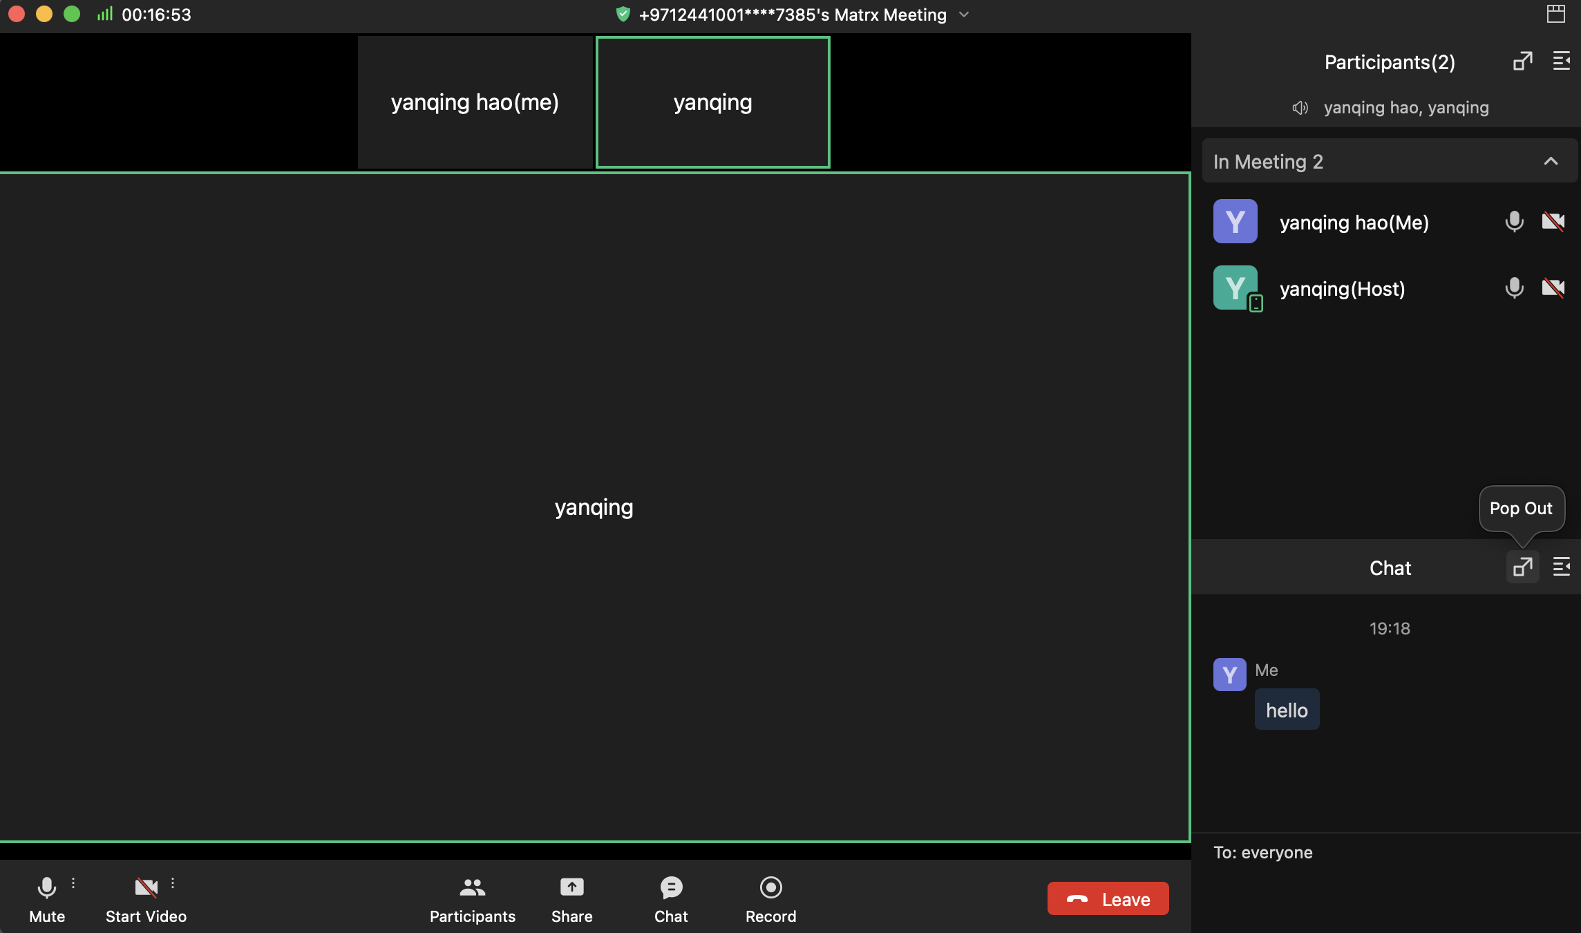Toggle yanqing hao(Me) microphone in list

1514,222
